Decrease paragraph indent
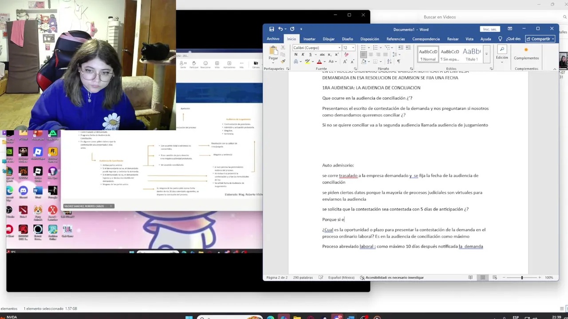Screen dimensions: 568x319 [x=401, y=47]
